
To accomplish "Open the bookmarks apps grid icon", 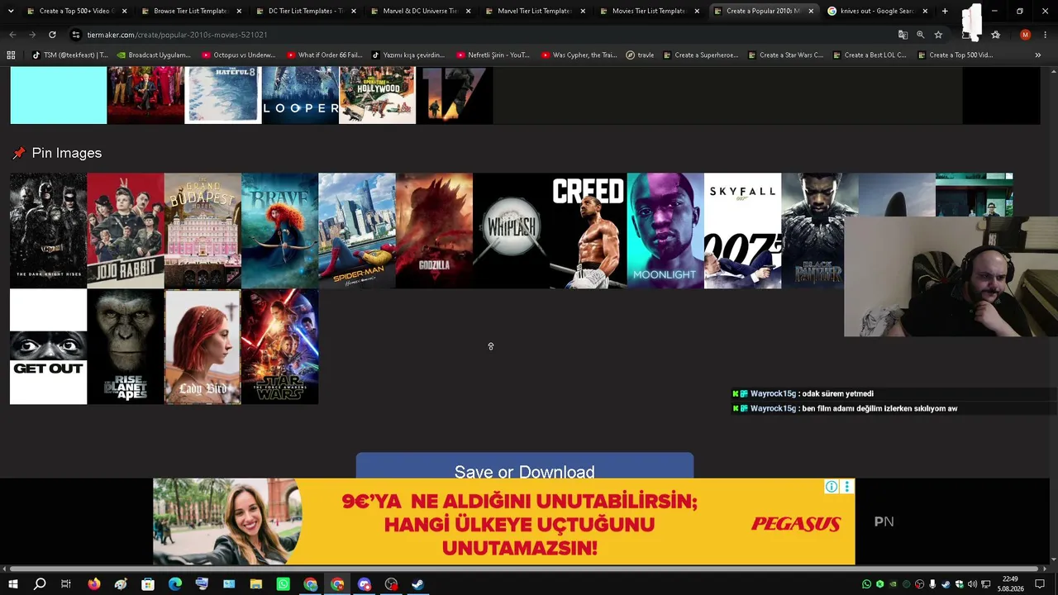I will [11, 55].
